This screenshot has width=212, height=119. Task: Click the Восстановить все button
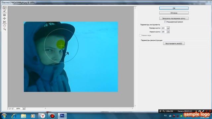click(x=174, y=44)
